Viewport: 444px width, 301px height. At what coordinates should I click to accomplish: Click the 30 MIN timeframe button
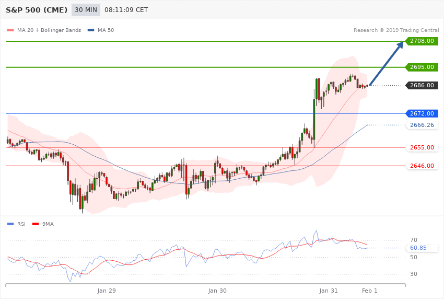point(86,10)
